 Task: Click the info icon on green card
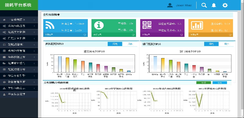(99, 25)
